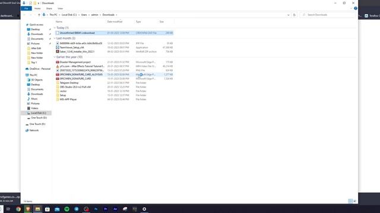Select the TeamViewer_Setup_x64 application file

[114, 47]
